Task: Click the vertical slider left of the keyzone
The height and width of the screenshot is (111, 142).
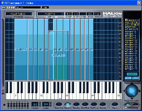Action: point(3,52)
